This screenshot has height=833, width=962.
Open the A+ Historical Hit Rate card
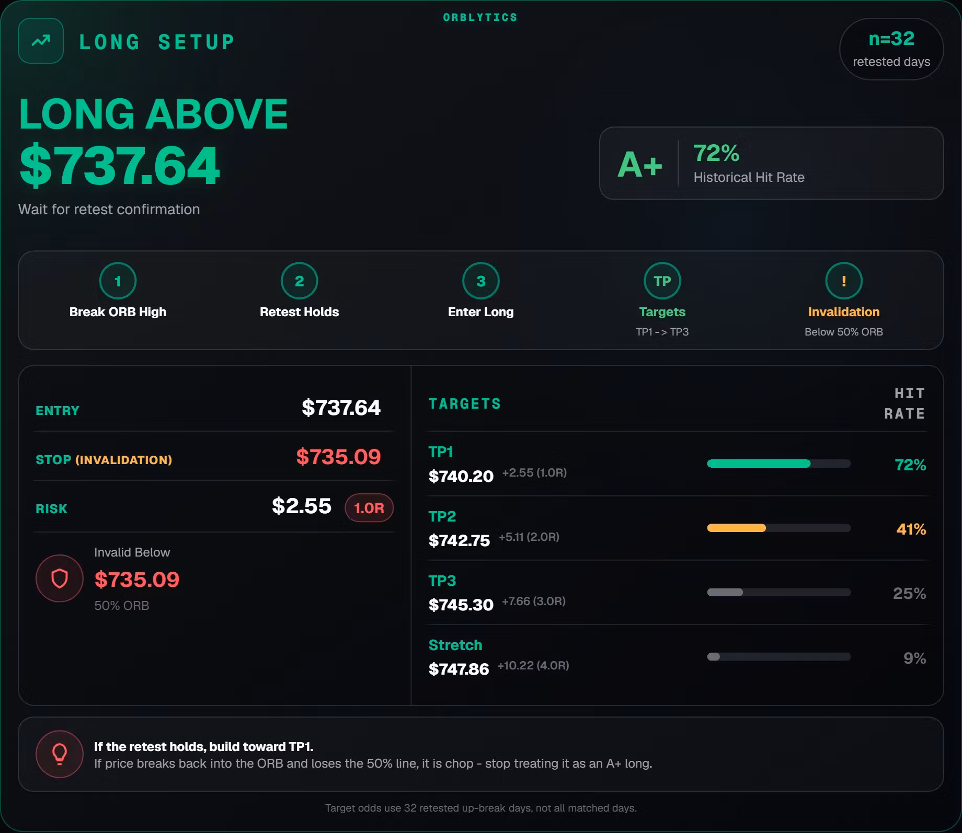[x=771, y=163]
